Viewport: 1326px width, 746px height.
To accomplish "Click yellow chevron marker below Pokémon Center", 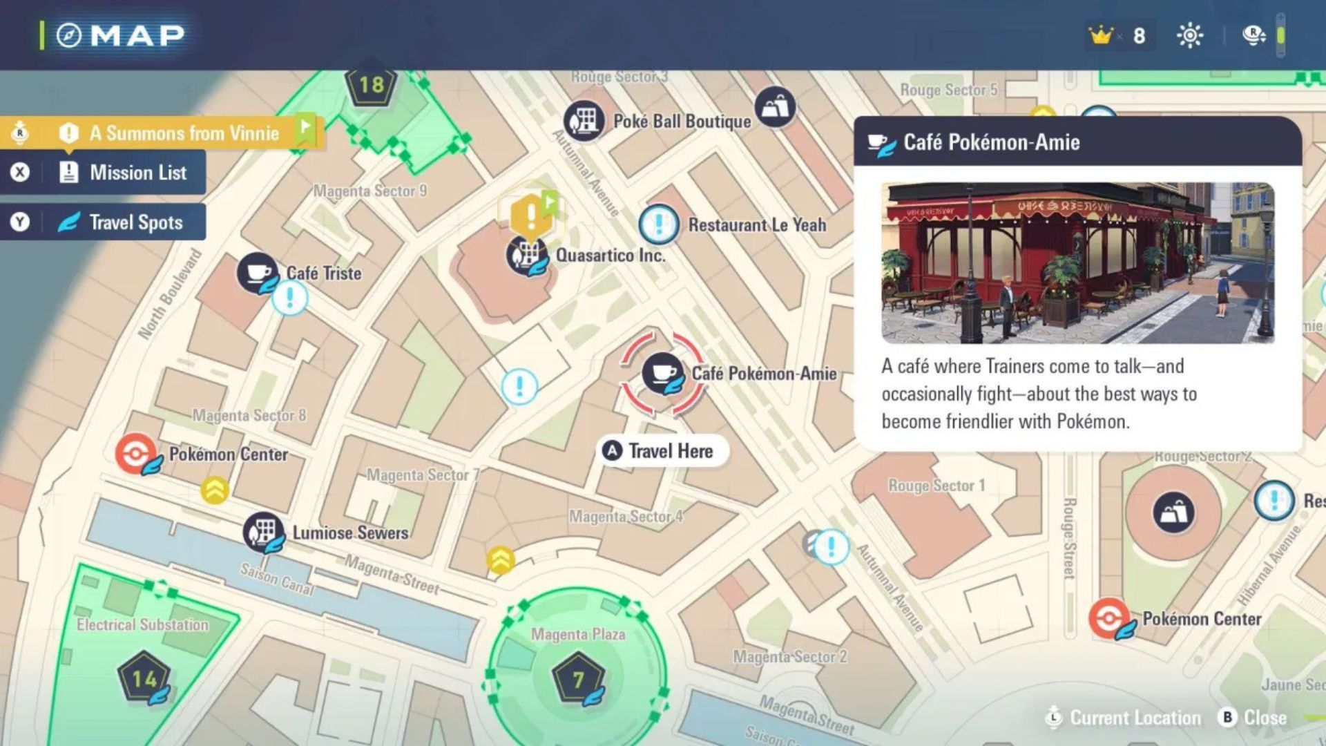I will tap(215, 490).
